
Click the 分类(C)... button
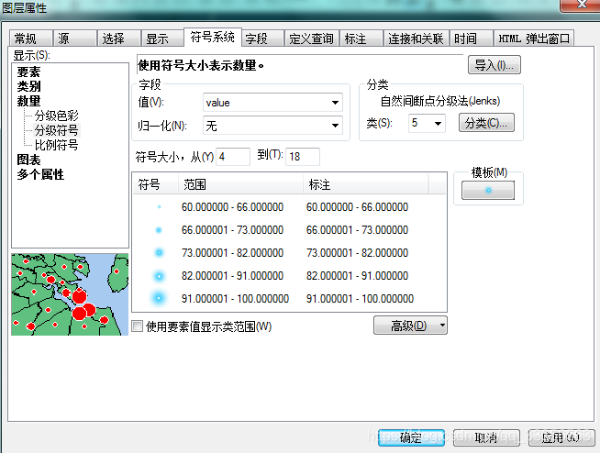point(486,123)
